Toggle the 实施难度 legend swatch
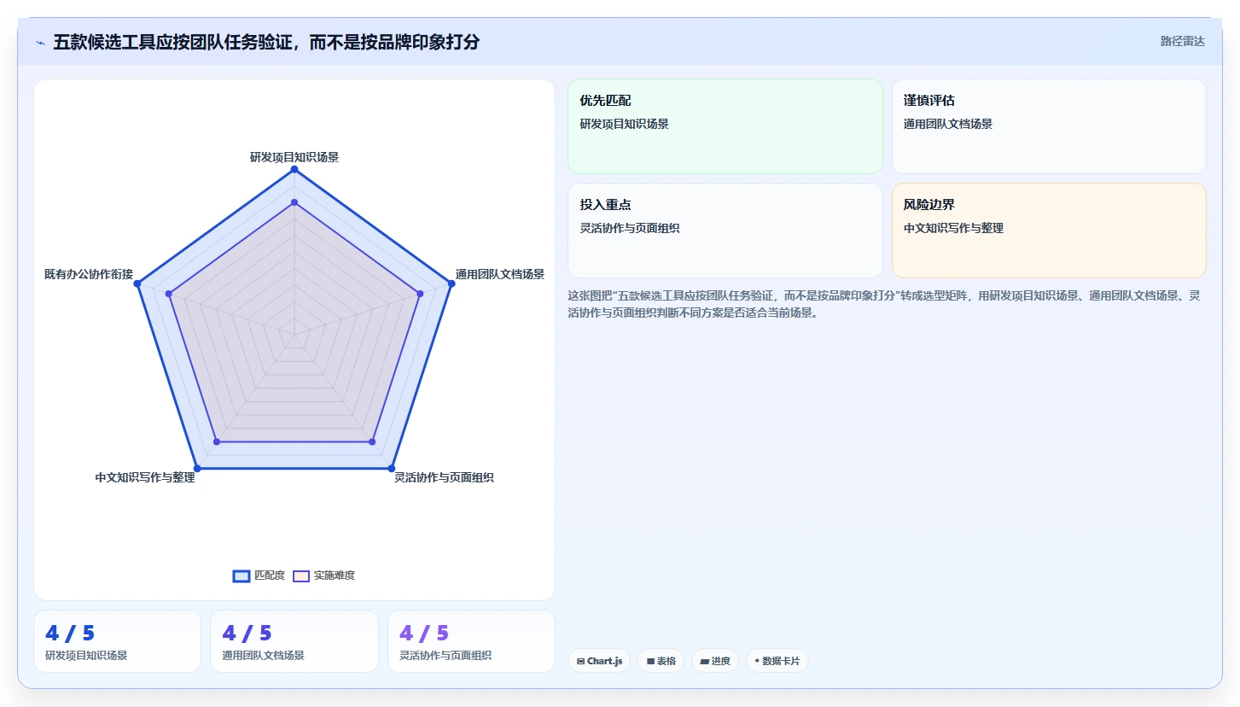 pos(301,576)
